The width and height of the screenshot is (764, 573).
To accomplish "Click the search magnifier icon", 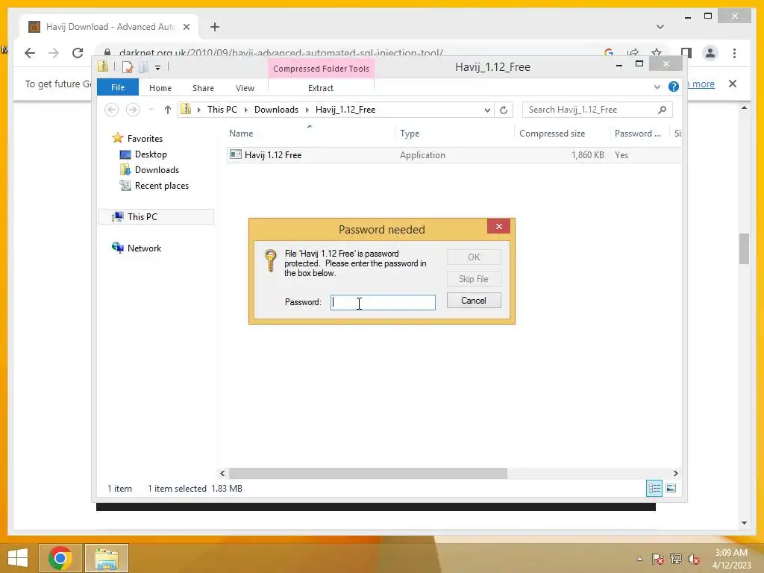I will click(662, 110).
